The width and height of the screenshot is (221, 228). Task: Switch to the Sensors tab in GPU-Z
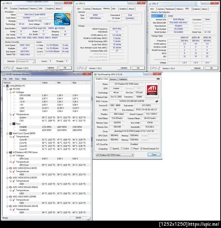(113, 79)
